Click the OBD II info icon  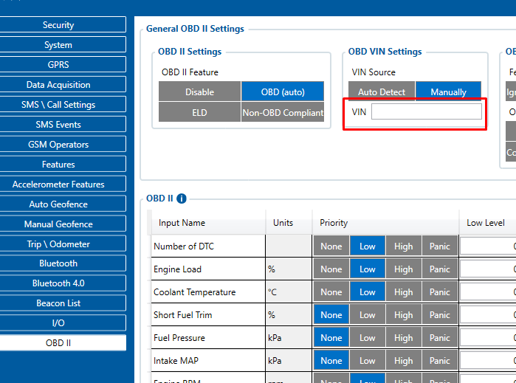(182, 199)
